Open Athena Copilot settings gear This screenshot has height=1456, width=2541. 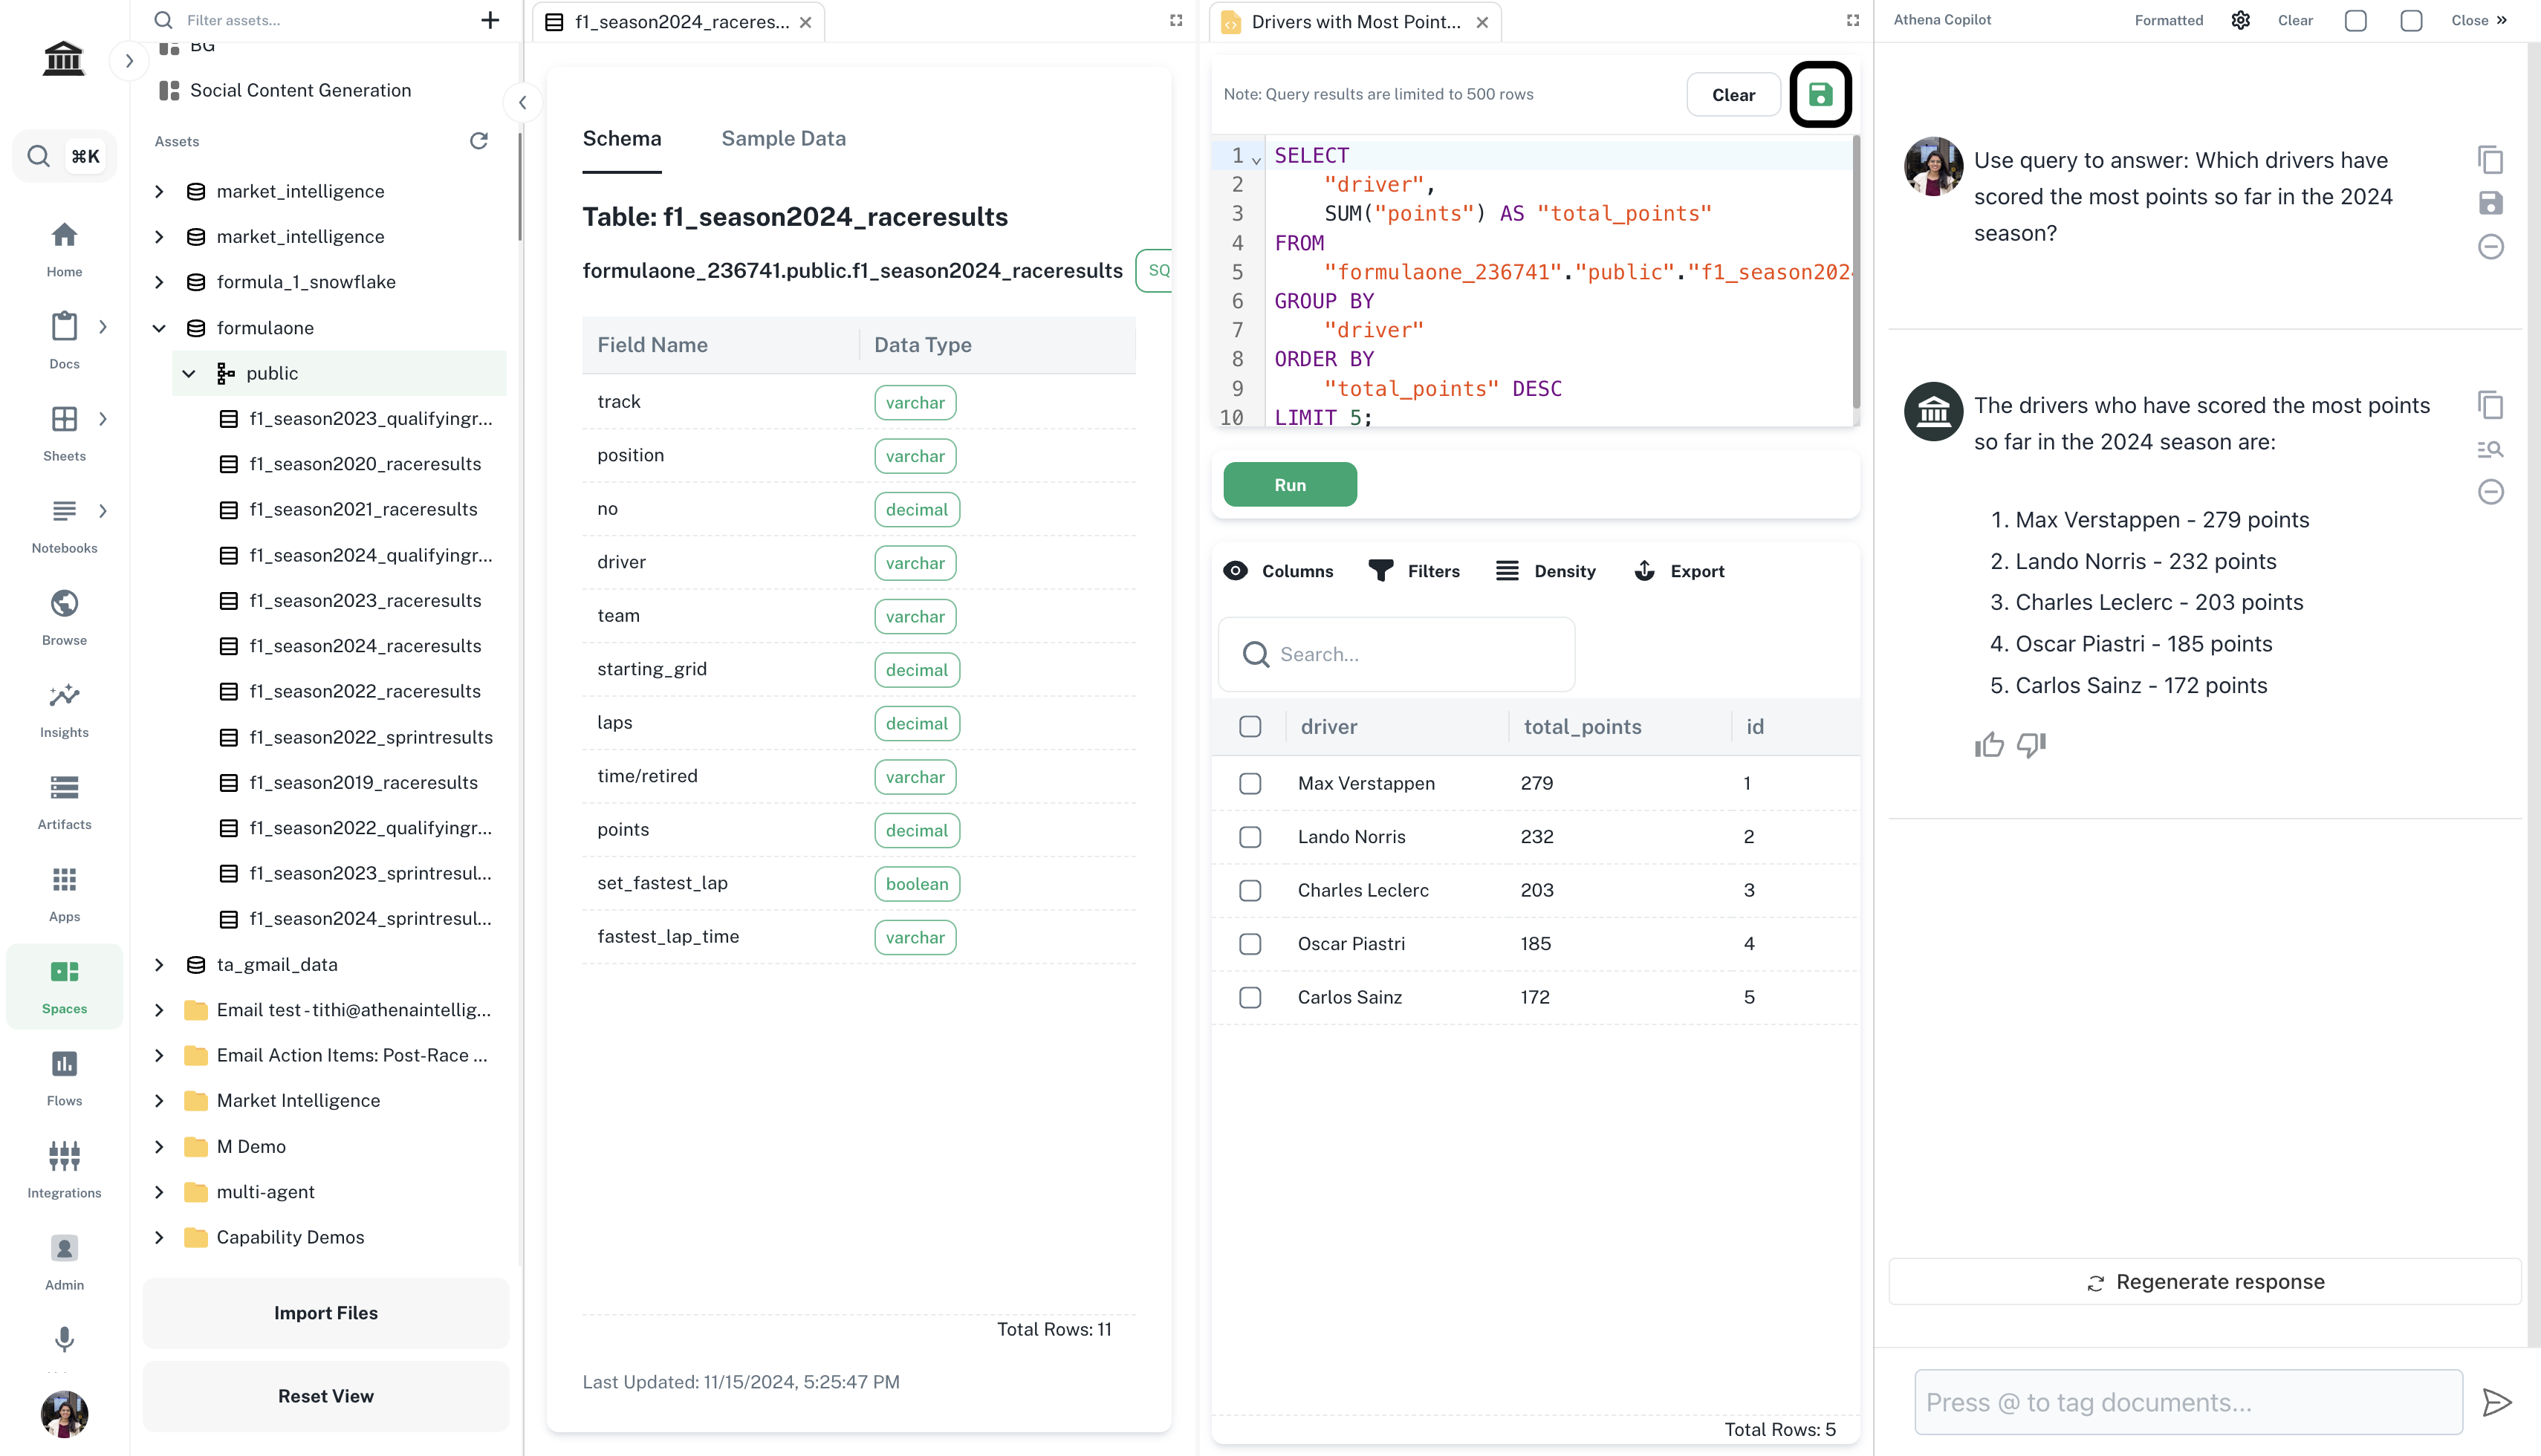coord(2240,20)
